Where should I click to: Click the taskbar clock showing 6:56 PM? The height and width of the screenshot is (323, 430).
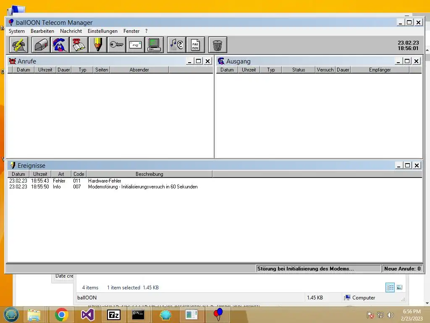412,315
